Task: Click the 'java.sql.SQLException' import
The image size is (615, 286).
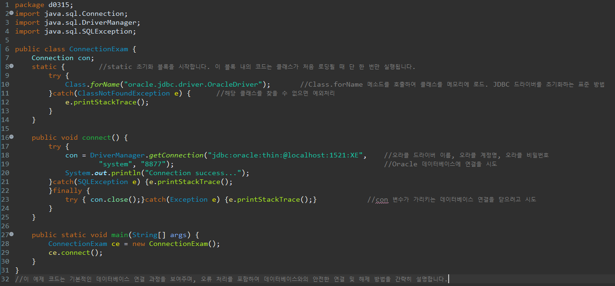Action: (x=90, y=31)
